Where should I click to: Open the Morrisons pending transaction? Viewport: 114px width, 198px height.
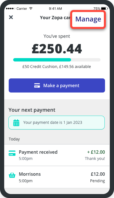(x=57, y=177)
